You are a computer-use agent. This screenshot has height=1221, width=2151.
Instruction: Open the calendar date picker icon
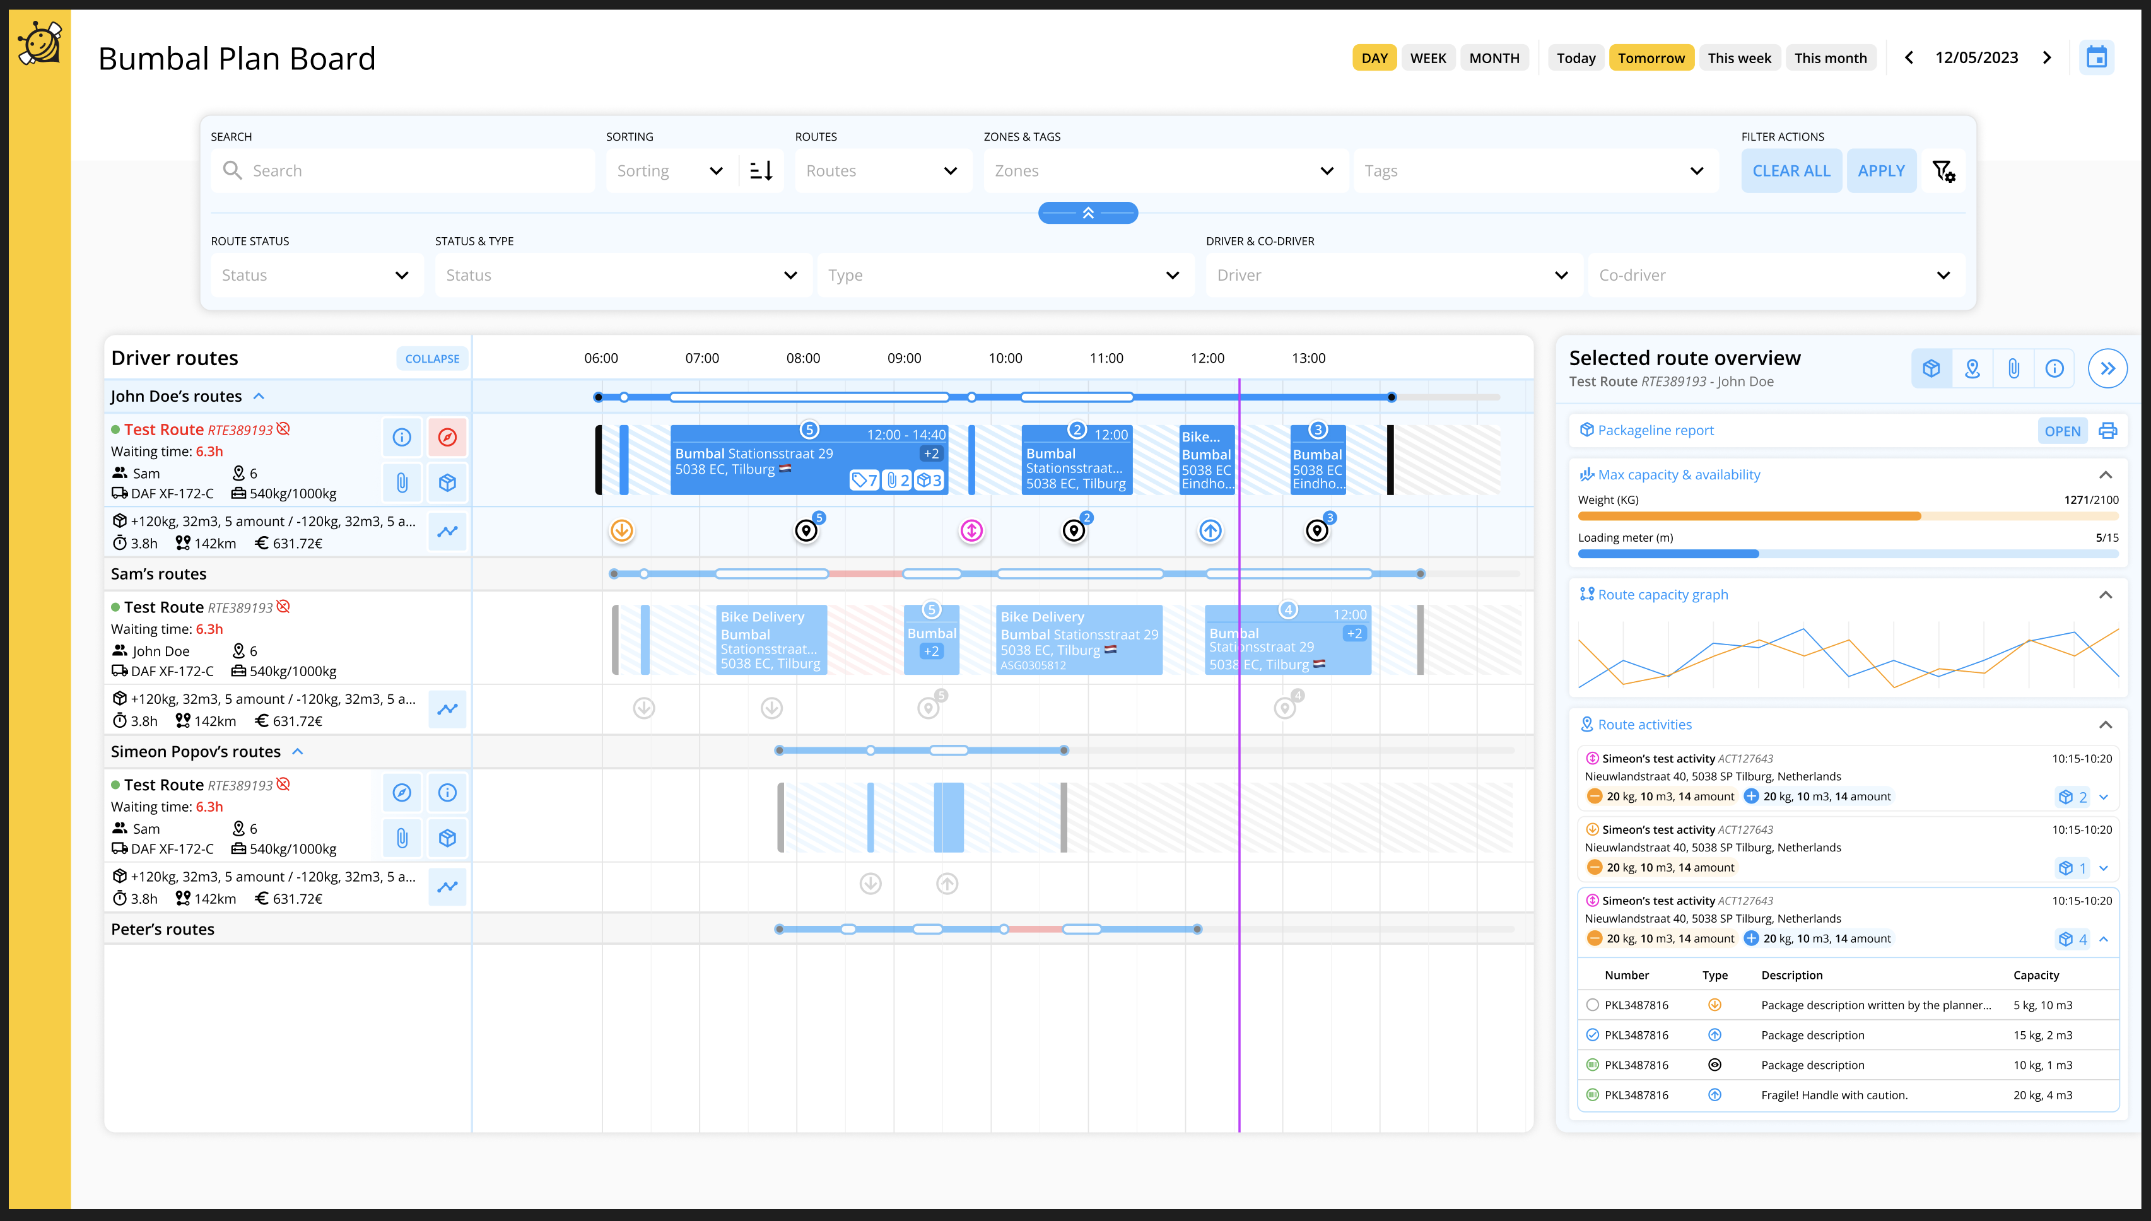click(2097, 58)
